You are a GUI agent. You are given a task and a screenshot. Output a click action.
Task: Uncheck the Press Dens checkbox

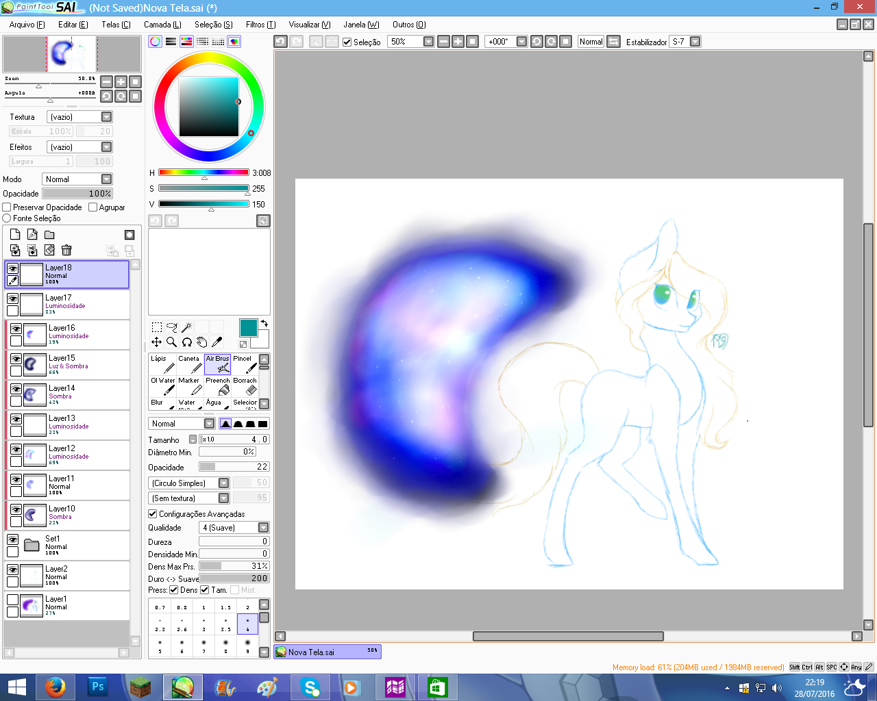point(174,590)
